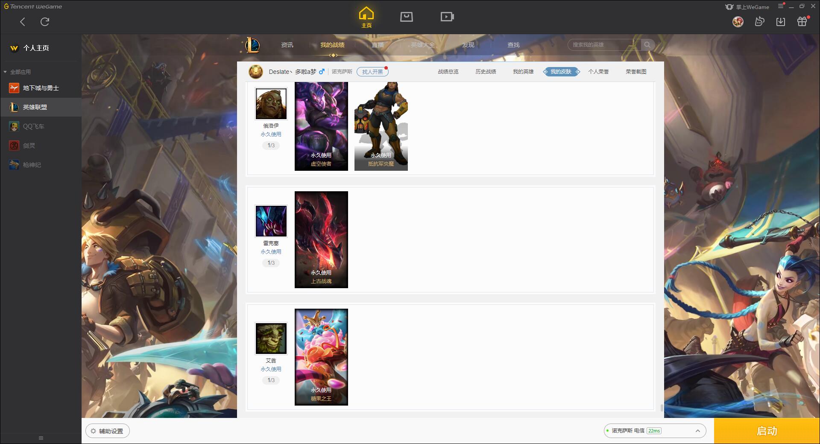
Task: Open the 上古战魂 skin card
Action: (321, 240)
